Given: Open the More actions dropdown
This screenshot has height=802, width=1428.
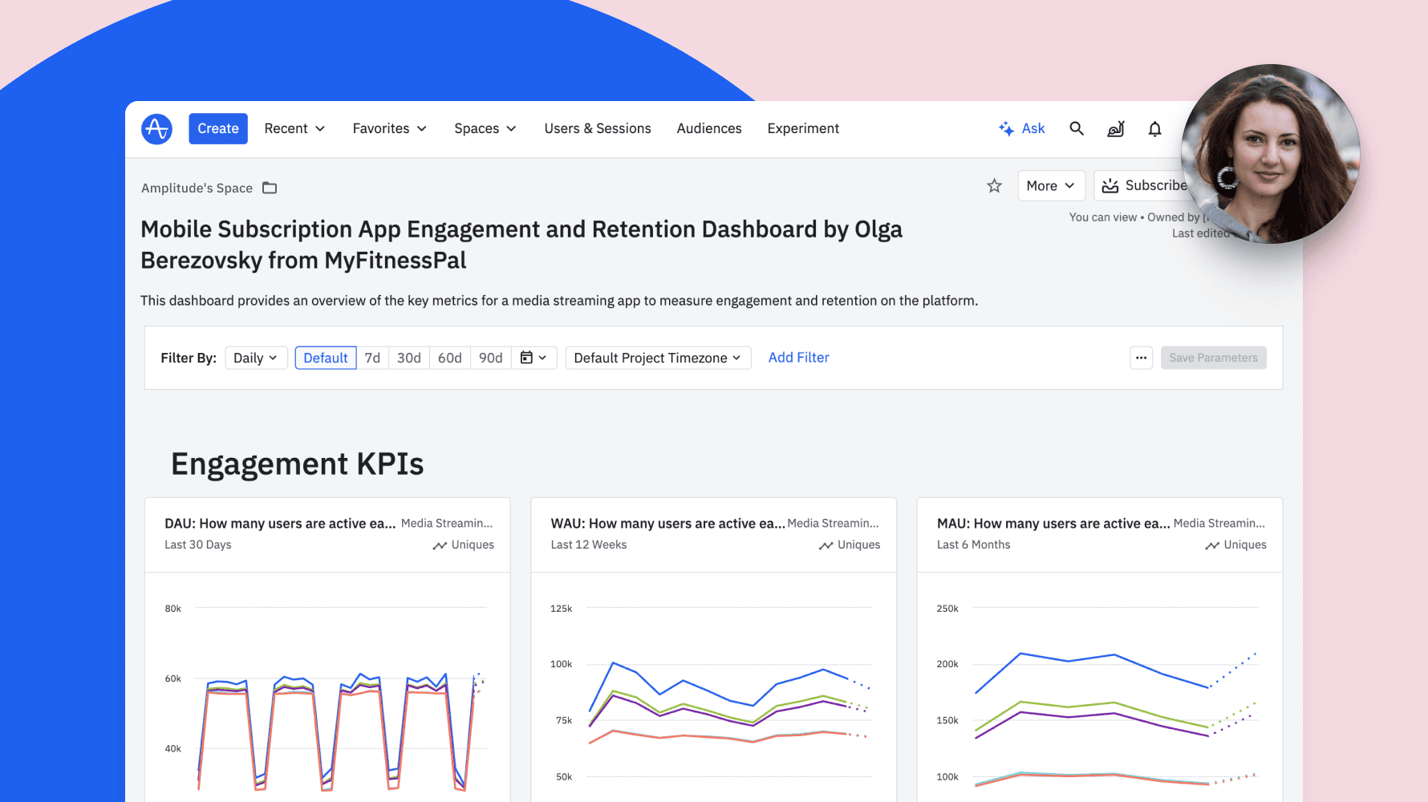Looking at the screenshot, I should click(1051, 185).
